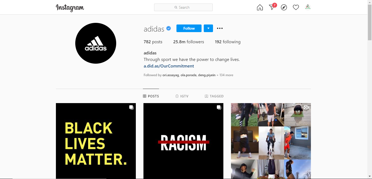The width and height of the screenshot is (372, 179).
Task: Open the Explore compass icon
Action: pos(284,7)
